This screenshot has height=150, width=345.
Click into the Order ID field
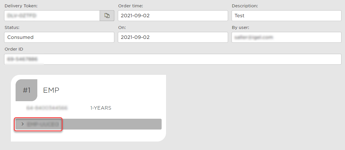173,59
